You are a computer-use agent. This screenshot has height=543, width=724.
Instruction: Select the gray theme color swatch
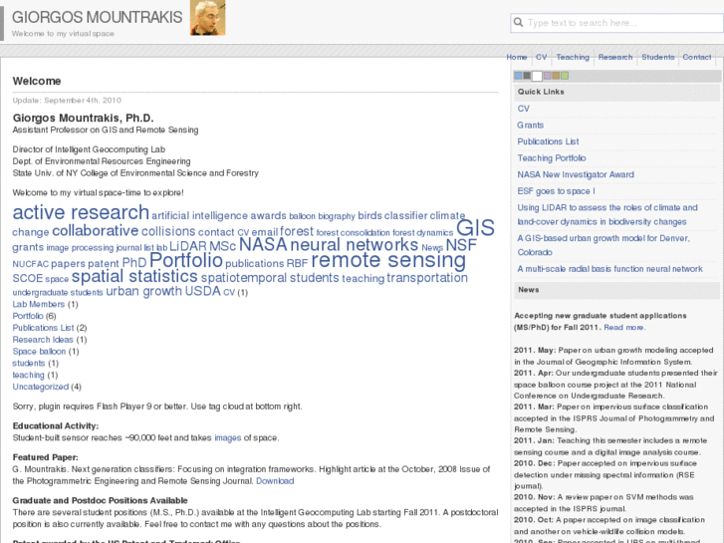coord(527,76)
